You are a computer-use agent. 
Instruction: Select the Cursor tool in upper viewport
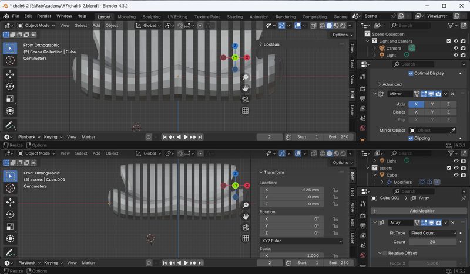click(10, 60)
